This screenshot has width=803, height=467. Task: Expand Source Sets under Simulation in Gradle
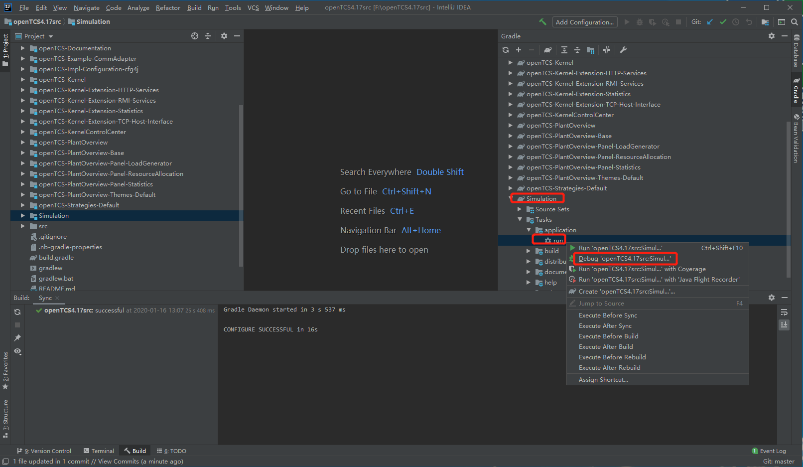point(520,209)
